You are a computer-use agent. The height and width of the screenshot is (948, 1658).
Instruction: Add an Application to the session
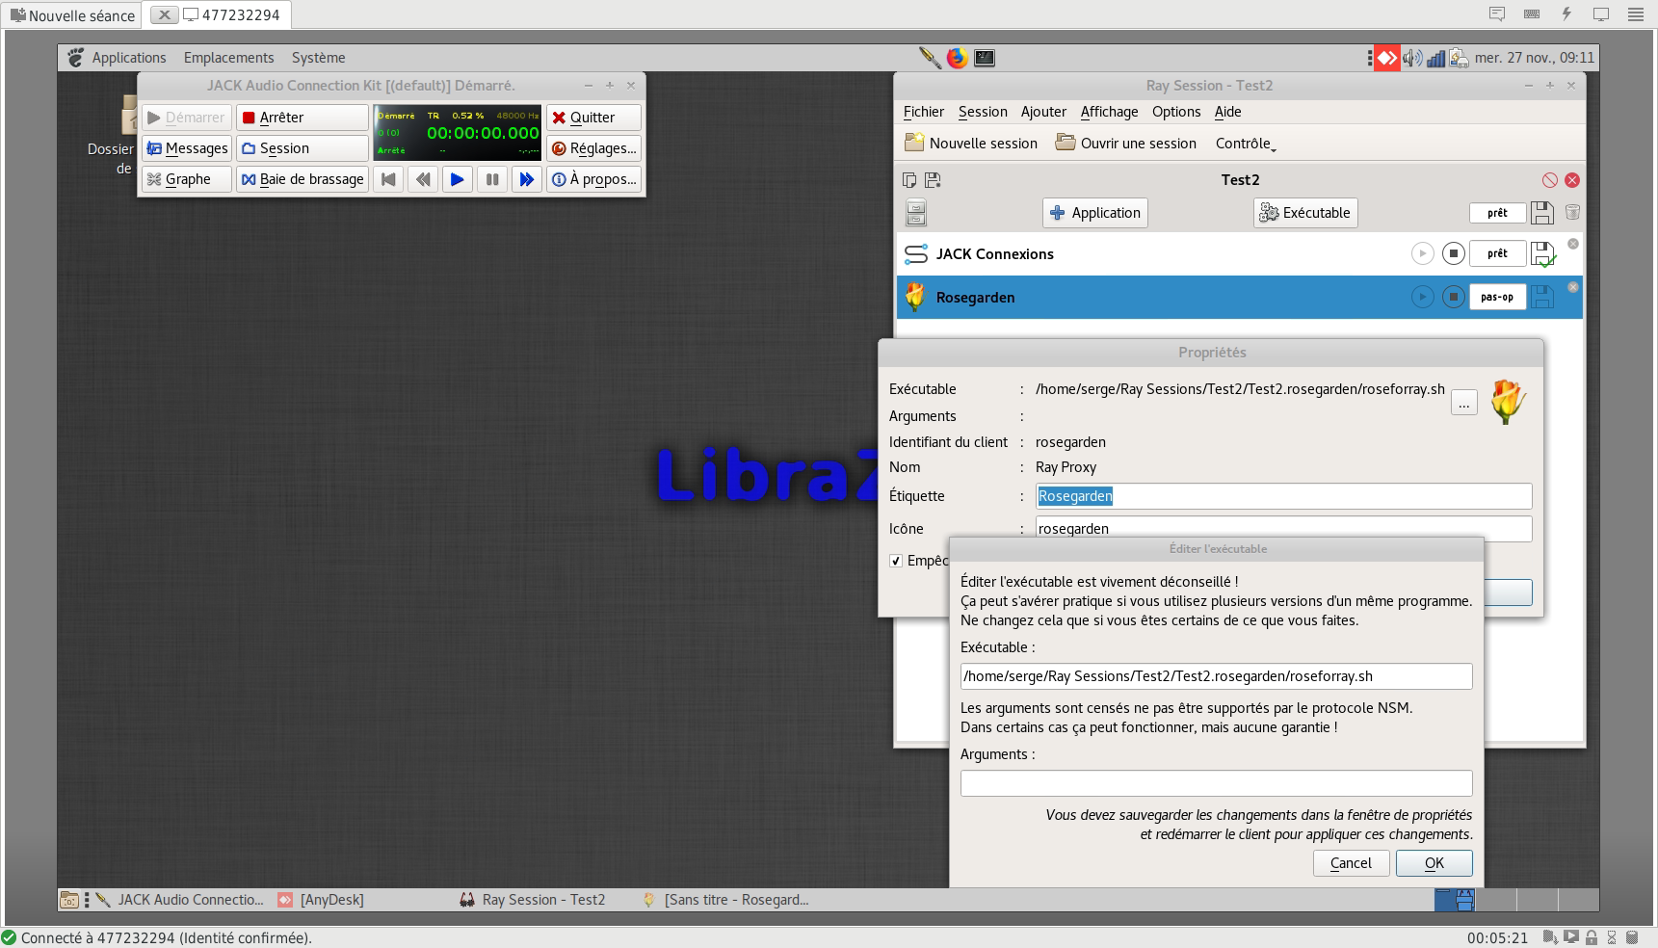(x=1094, y=213)
